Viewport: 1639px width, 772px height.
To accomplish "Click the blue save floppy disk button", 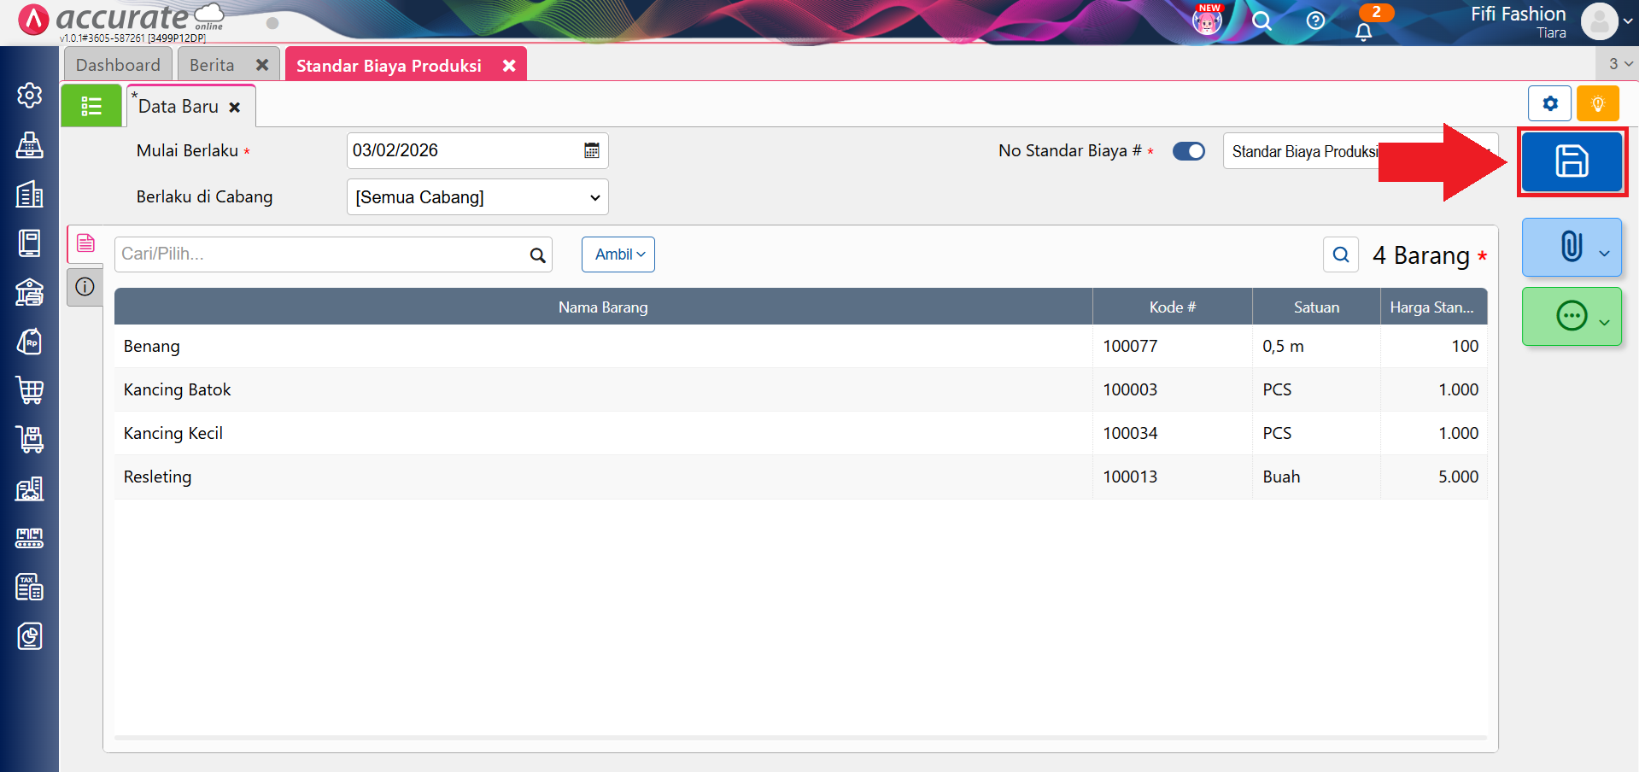I will click(x=1571, y=161).
